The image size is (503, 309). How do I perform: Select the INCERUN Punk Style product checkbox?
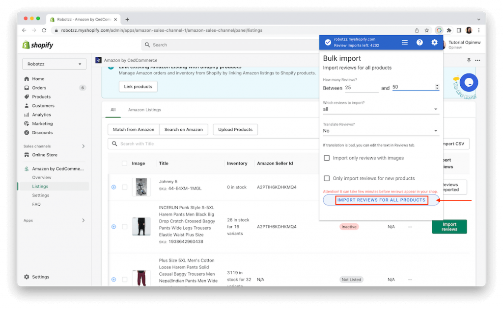pos(124,226)
